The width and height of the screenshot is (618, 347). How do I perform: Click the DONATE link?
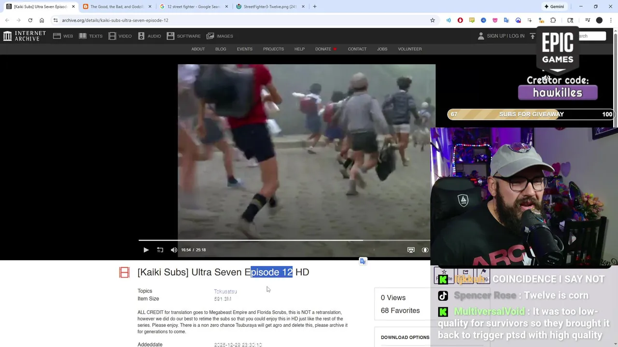[326, 49]
